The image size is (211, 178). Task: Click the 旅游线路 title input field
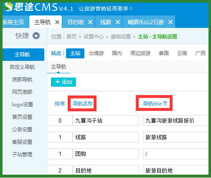pyautogui.click(x=176, y=137)
